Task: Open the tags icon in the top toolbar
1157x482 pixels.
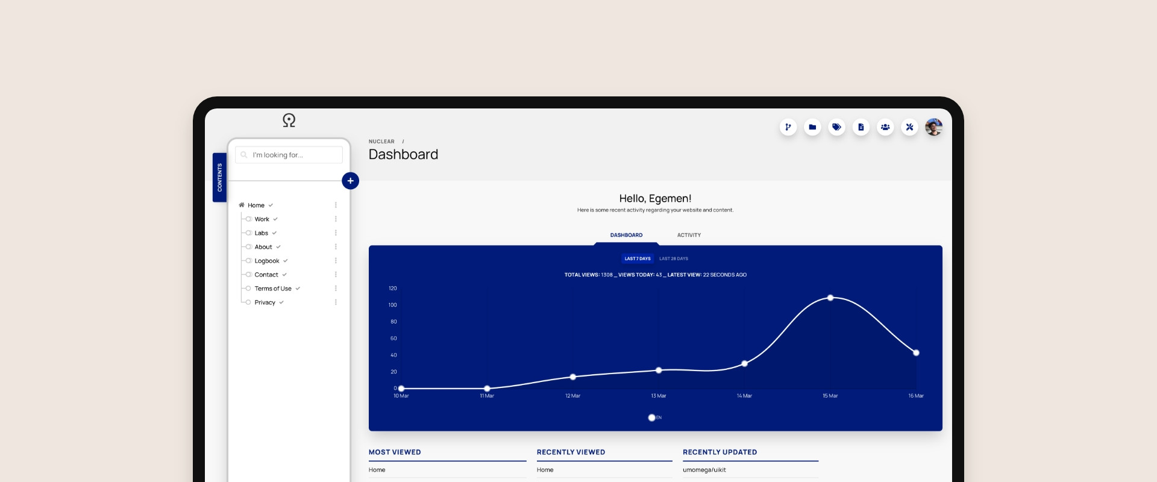Action: (x=836, y=127)
